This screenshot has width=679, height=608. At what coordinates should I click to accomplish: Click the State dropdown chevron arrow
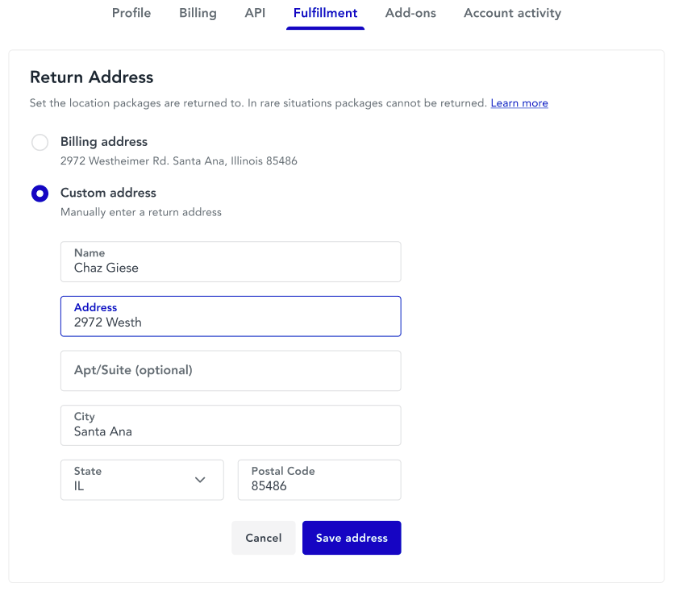pyautogui.click(x=200, y=480)
